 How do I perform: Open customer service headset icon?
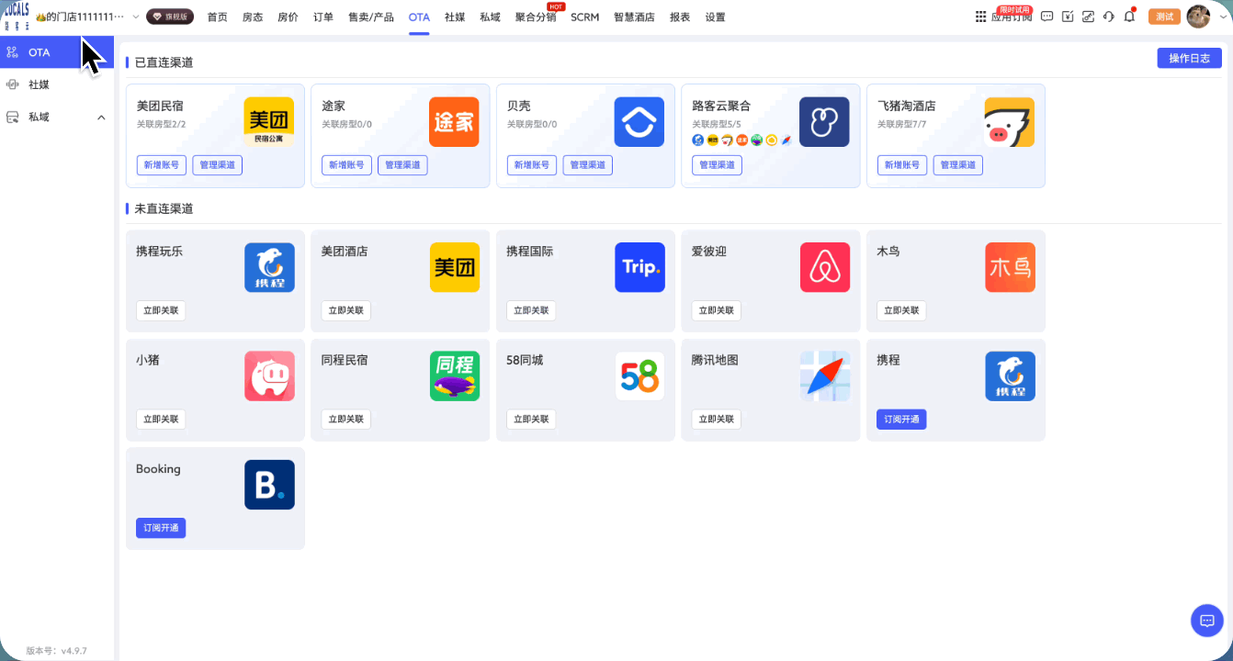(x=1109, y=17)
